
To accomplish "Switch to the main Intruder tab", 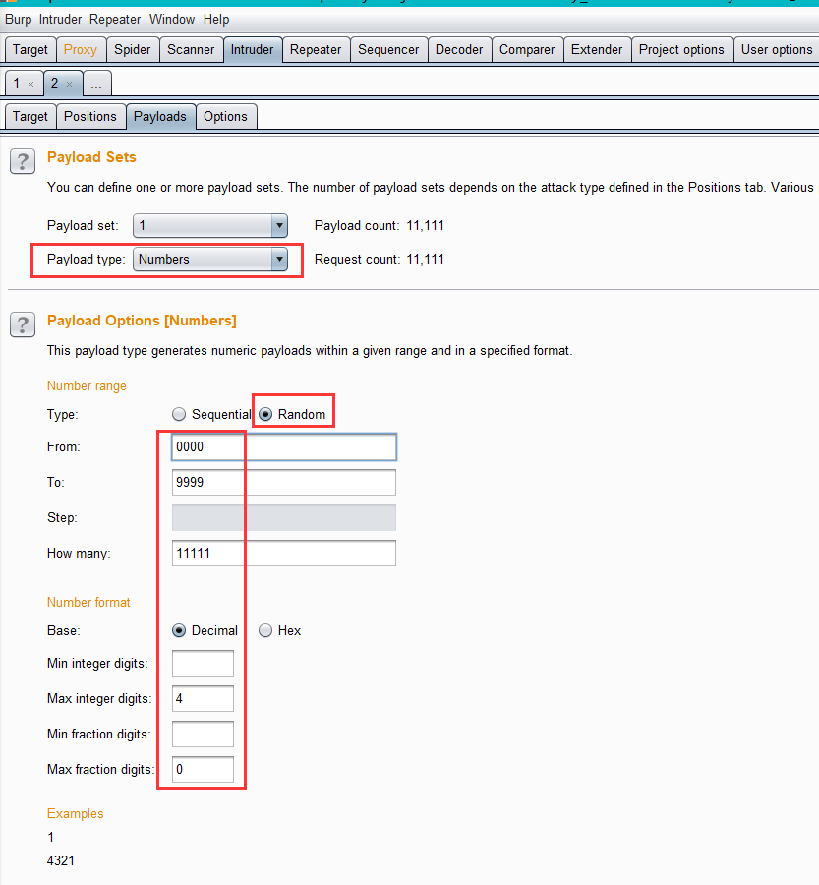I will point(253,50).
